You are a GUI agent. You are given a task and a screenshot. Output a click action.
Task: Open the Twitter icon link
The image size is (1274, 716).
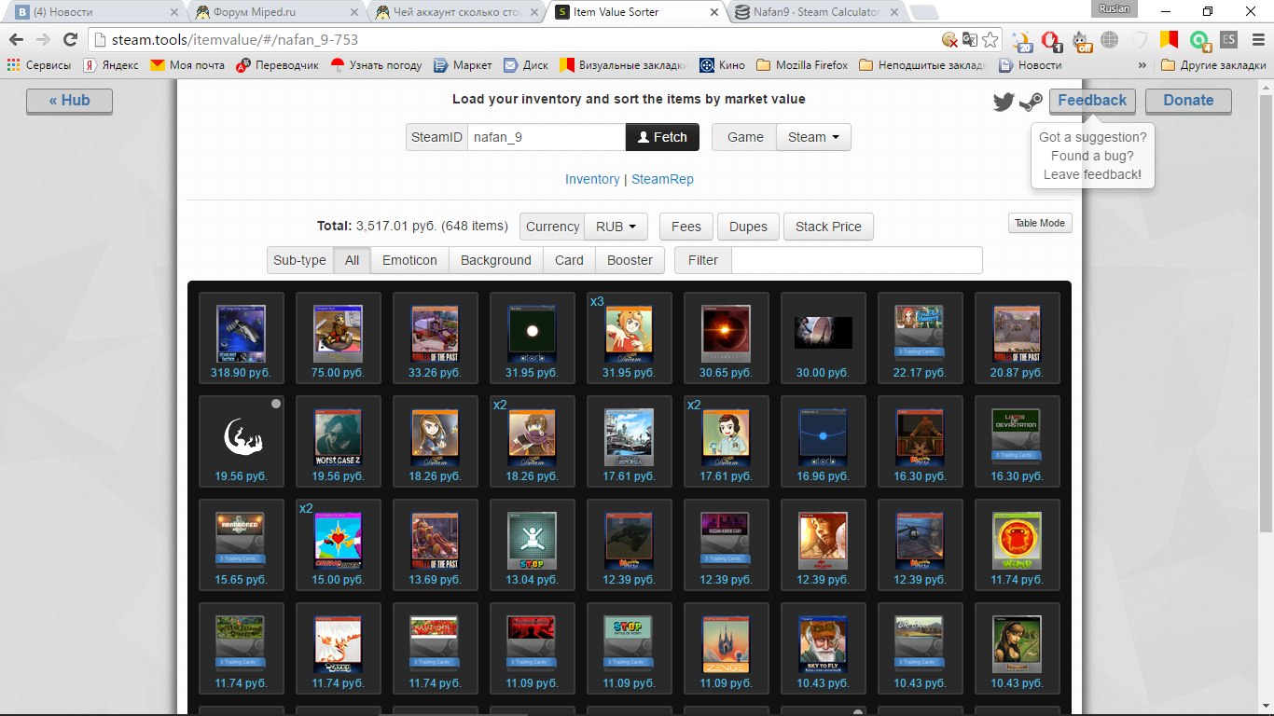click(1004, 102)
